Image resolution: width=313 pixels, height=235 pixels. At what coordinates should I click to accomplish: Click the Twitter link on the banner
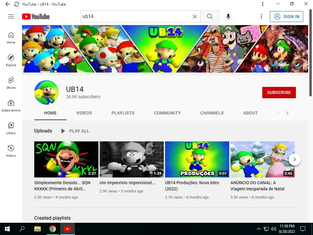pyautogui.click(x=281, y=65)
